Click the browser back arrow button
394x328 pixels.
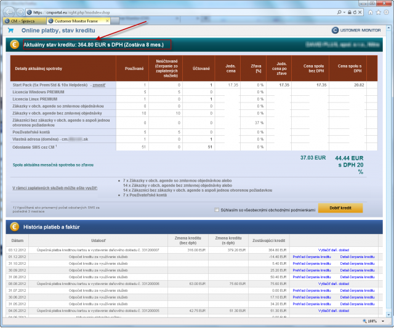pyautogui.click(x=9, y=12)
